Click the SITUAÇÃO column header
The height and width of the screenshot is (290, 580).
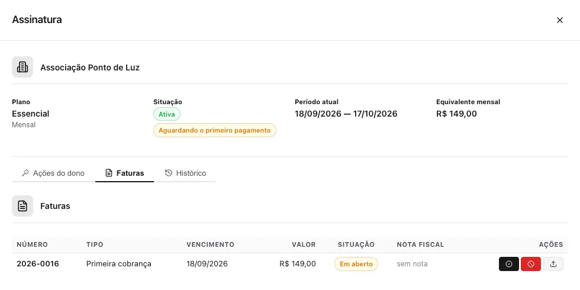356,244
